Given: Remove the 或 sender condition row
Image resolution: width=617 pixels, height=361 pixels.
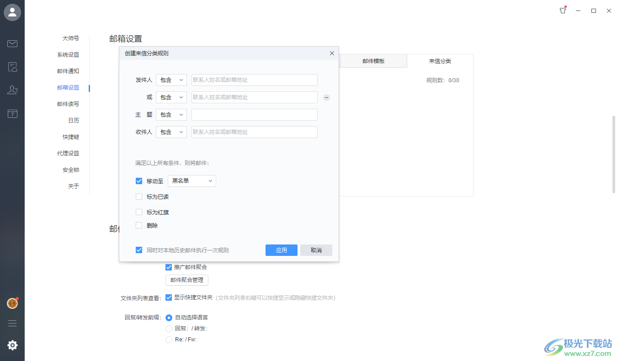Looking at the screenshot, I should (326, 97).
